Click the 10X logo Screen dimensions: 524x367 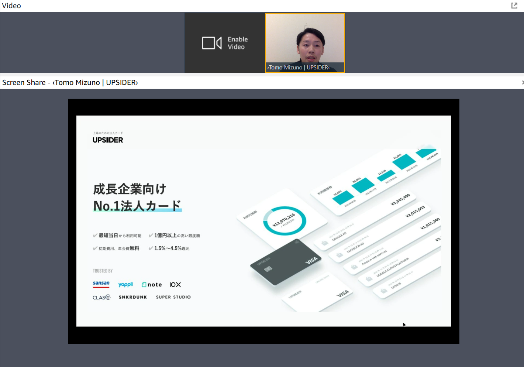coord(175,285)
